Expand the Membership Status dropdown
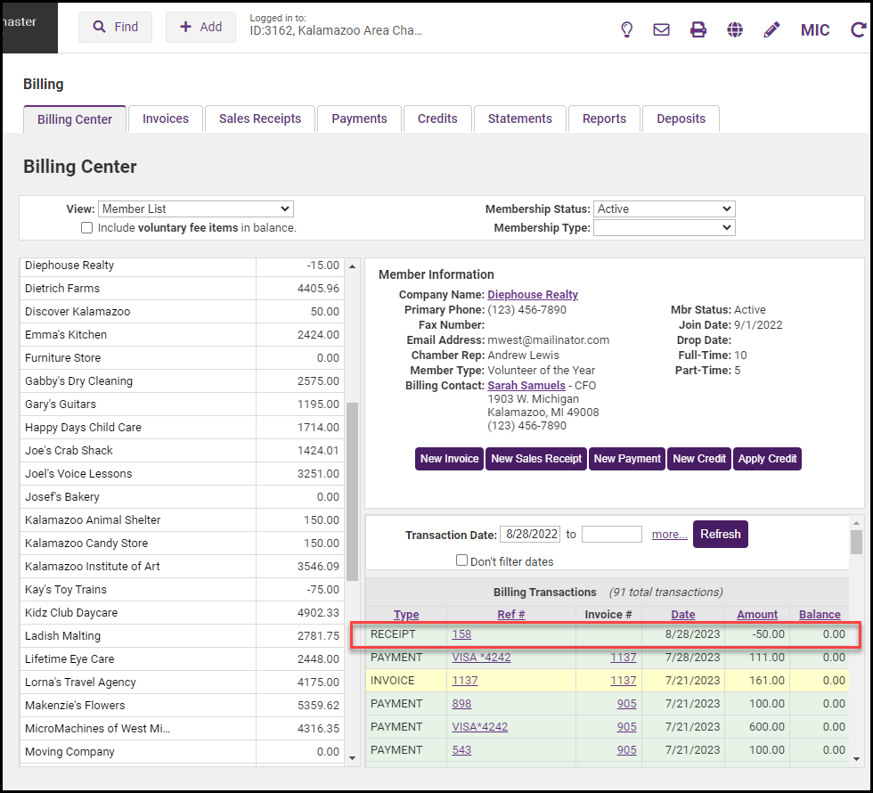 click(x=664, y=208)
